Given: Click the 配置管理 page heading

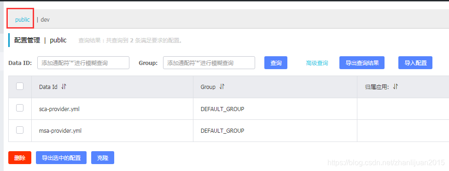Looking at the screenshot, I should (27, 41).
